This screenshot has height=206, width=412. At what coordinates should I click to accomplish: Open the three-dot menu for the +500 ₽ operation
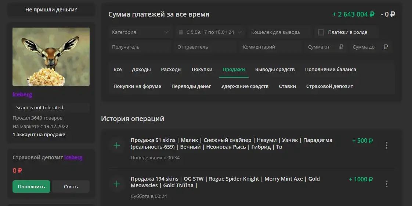(387, 145)
